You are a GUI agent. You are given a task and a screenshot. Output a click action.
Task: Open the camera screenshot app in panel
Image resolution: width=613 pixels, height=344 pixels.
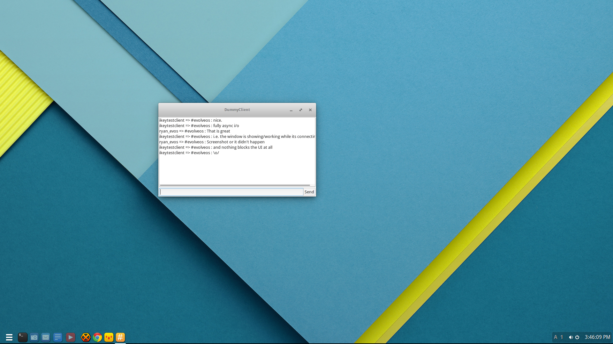point(34,337)
